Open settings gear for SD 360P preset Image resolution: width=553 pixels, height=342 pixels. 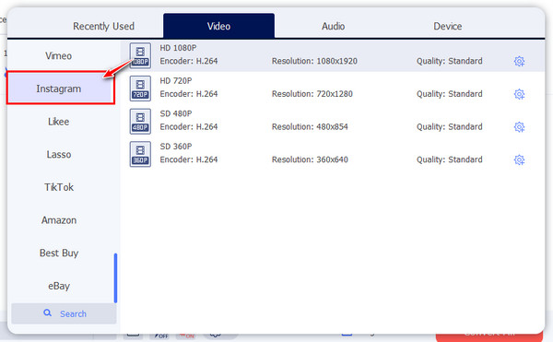click(519, 159)
